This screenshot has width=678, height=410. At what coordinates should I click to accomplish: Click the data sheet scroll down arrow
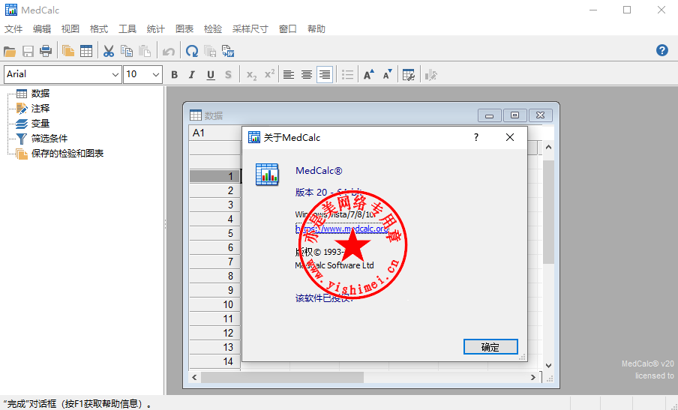pos(549,366)
